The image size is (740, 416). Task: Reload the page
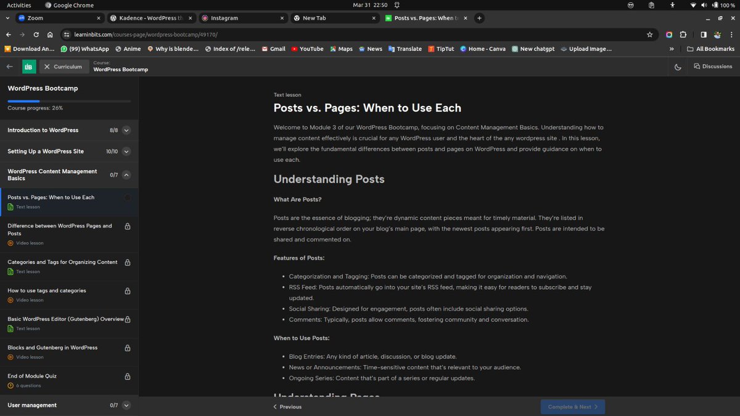coord(36,35)
